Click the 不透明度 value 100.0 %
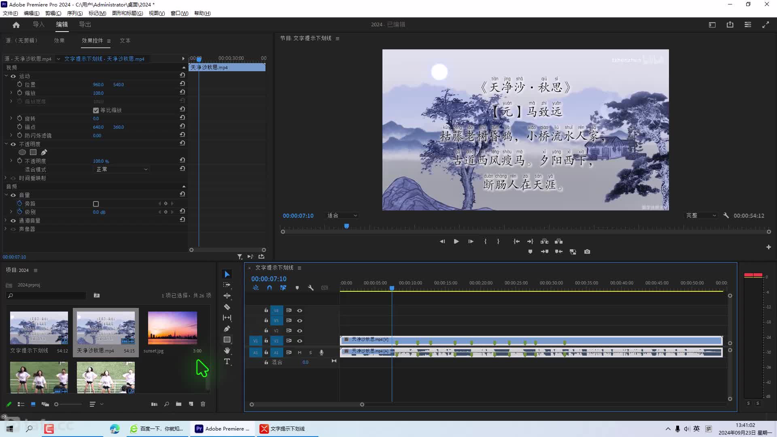The image size is (777, 437). coord(101,161)
